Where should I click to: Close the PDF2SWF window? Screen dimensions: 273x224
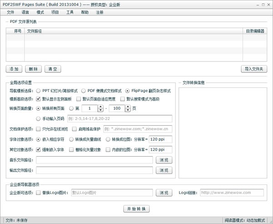coord(268,5)
